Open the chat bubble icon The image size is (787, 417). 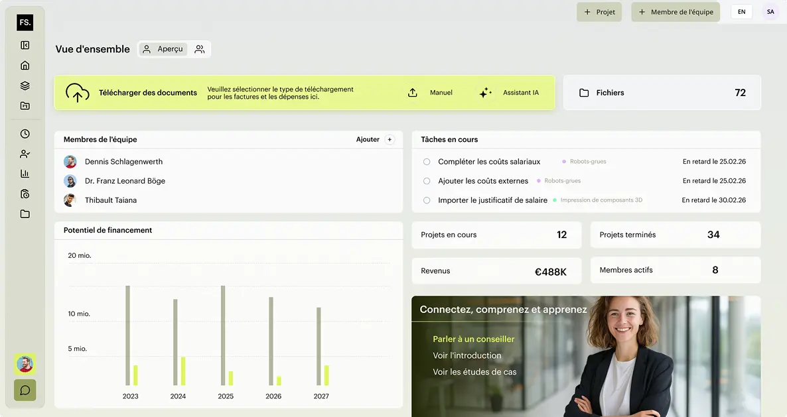[x=25, y=390]
